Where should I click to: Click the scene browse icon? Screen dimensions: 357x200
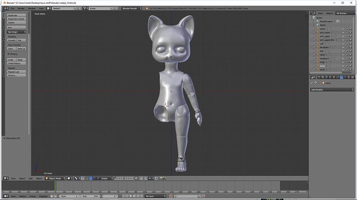coord(85,8)
